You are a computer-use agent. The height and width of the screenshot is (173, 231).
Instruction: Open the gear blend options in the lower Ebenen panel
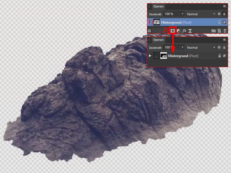point(219,47)
